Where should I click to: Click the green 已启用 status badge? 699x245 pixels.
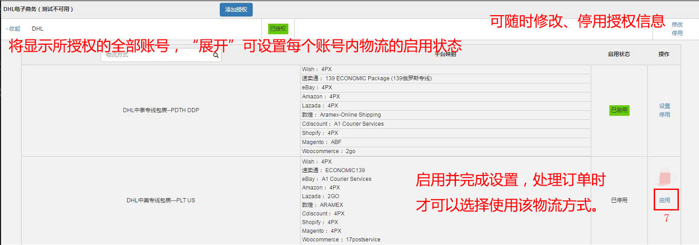619,110
